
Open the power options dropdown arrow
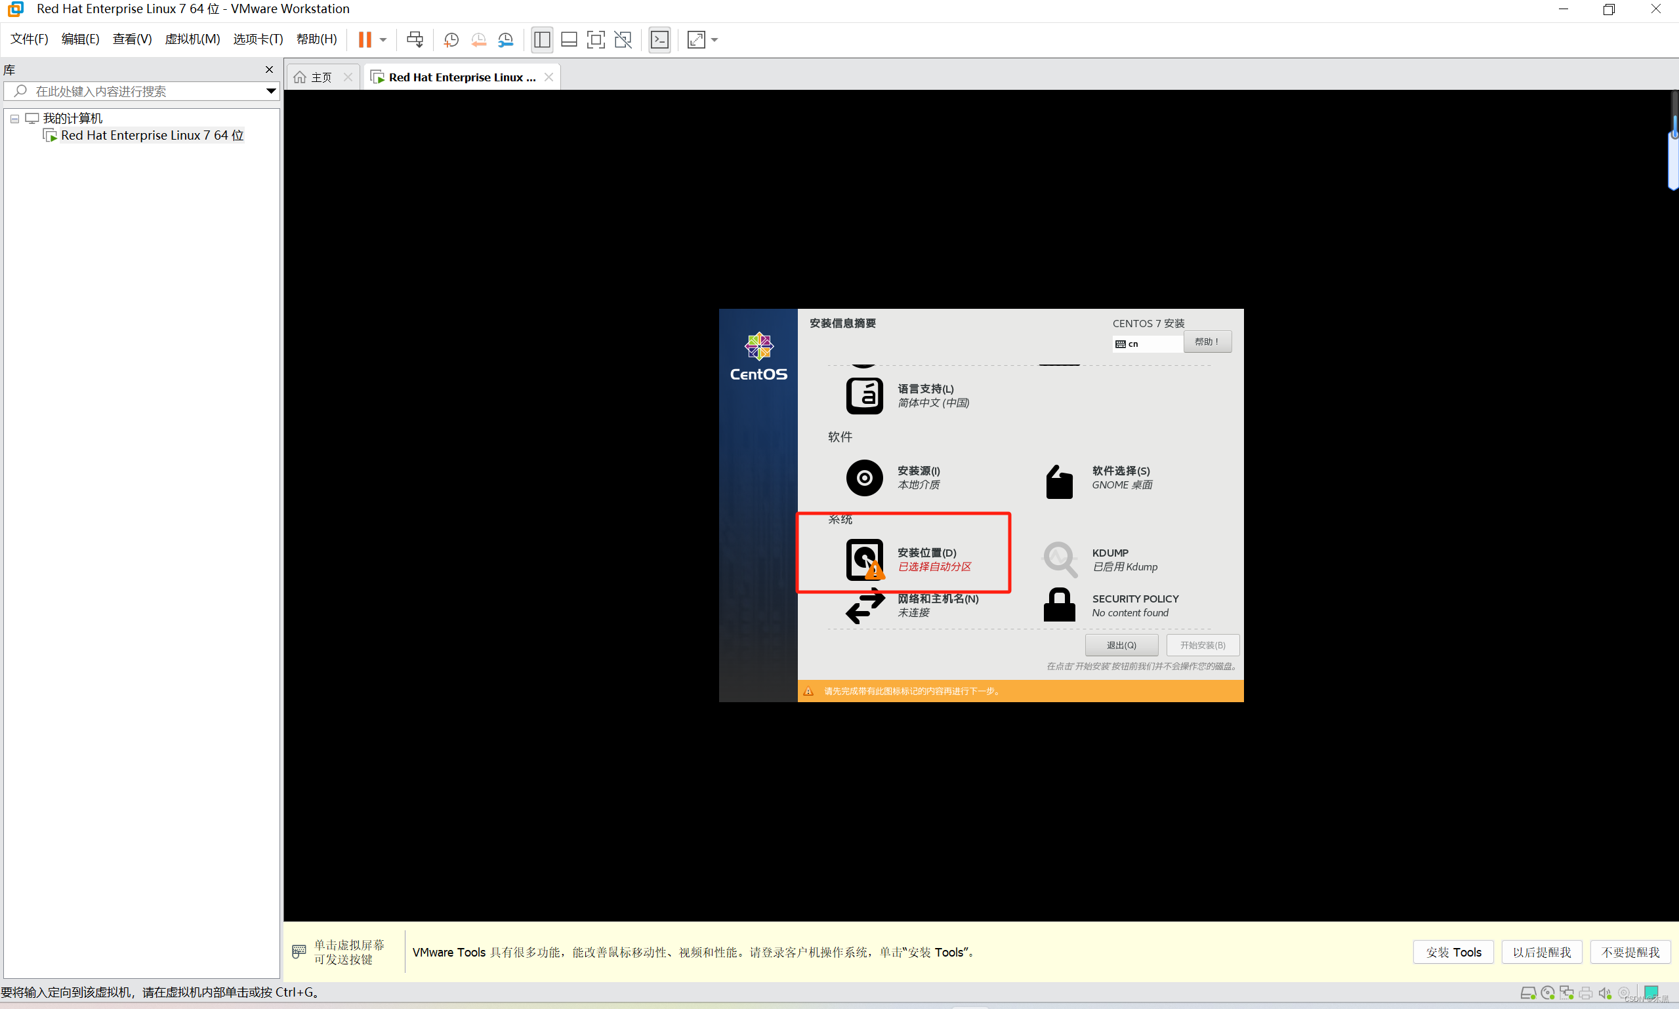pos(383,39)
